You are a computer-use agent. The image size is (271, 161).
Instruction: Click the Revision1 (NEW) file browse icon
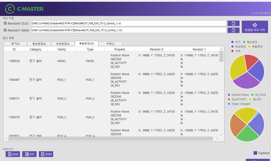(233, 30)
